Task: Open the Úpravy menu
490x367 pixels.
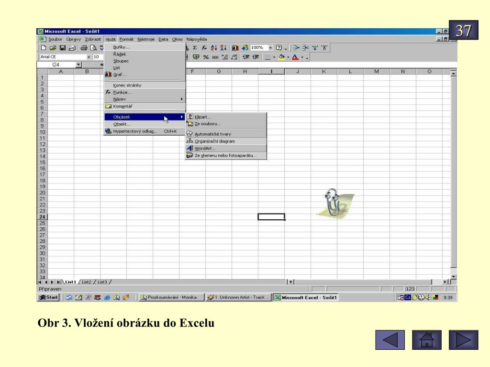Action: click(x=73, y=39)
